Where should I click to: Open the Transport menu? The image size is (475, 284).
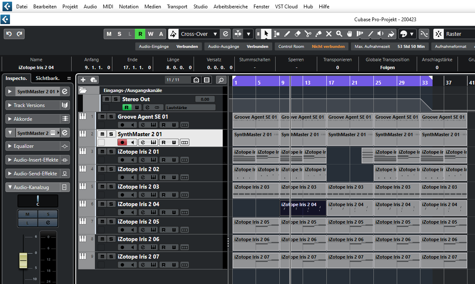(177, 7)
